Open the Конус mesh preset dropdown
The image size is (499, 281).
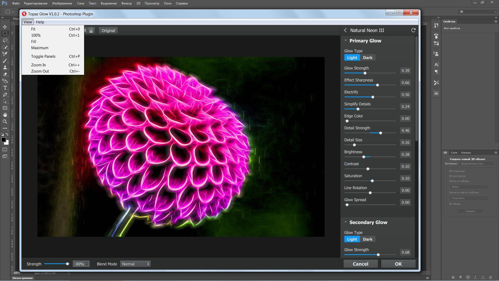(469, 187)
